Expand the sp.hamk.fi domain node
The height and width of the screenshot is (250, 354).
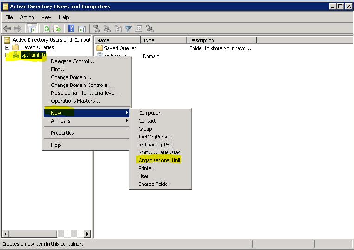(x=7, y=55)
